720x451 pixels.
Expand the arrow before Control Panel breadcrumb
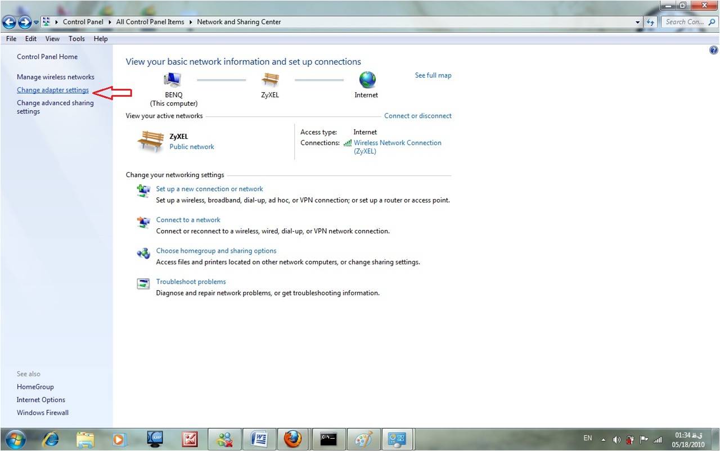[x=57, y=22]
